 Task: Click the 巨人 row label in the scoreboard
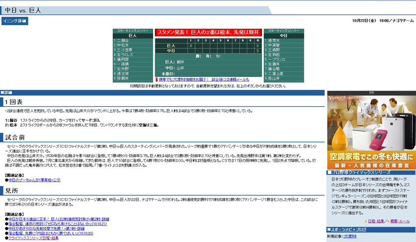171,46
